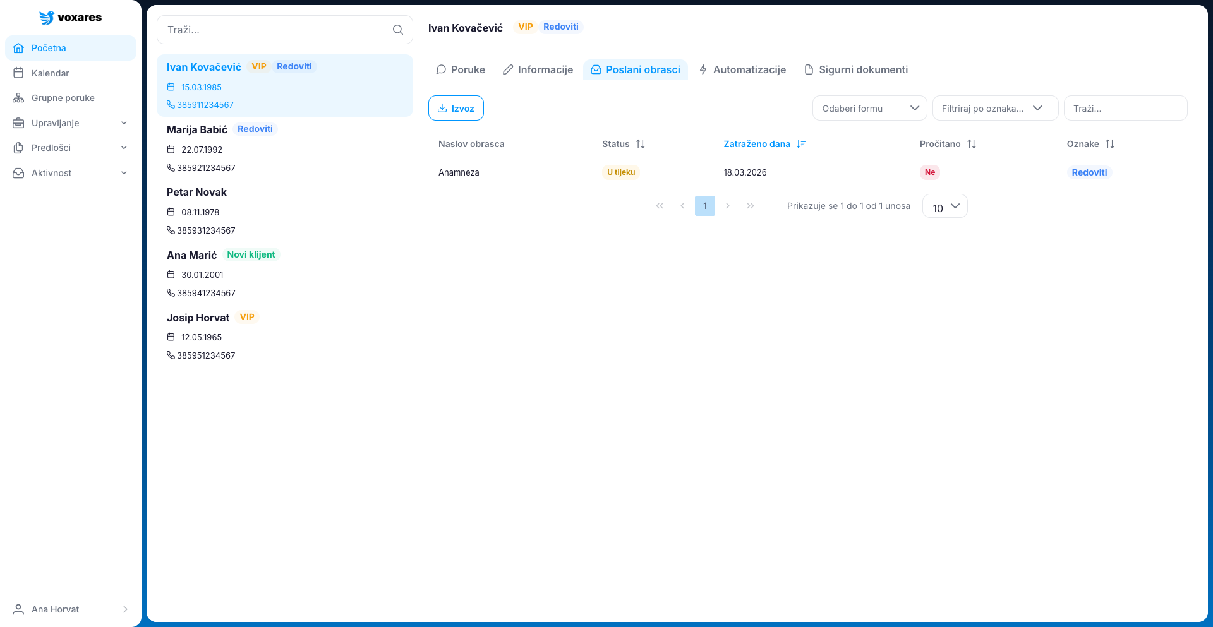The width and height of the screenshot is (1213, 627).
Task: Click the search magnifier icon in client list
Action: 397,30
